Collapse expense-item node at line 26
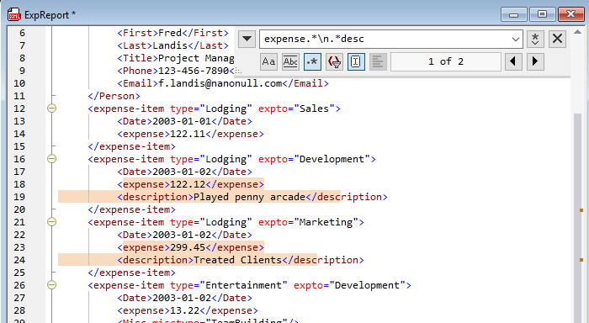 tap(52, 285)
